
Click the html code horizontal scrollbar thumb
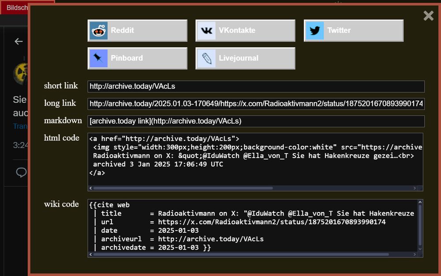pyautogui.click(x=183, y=188)
